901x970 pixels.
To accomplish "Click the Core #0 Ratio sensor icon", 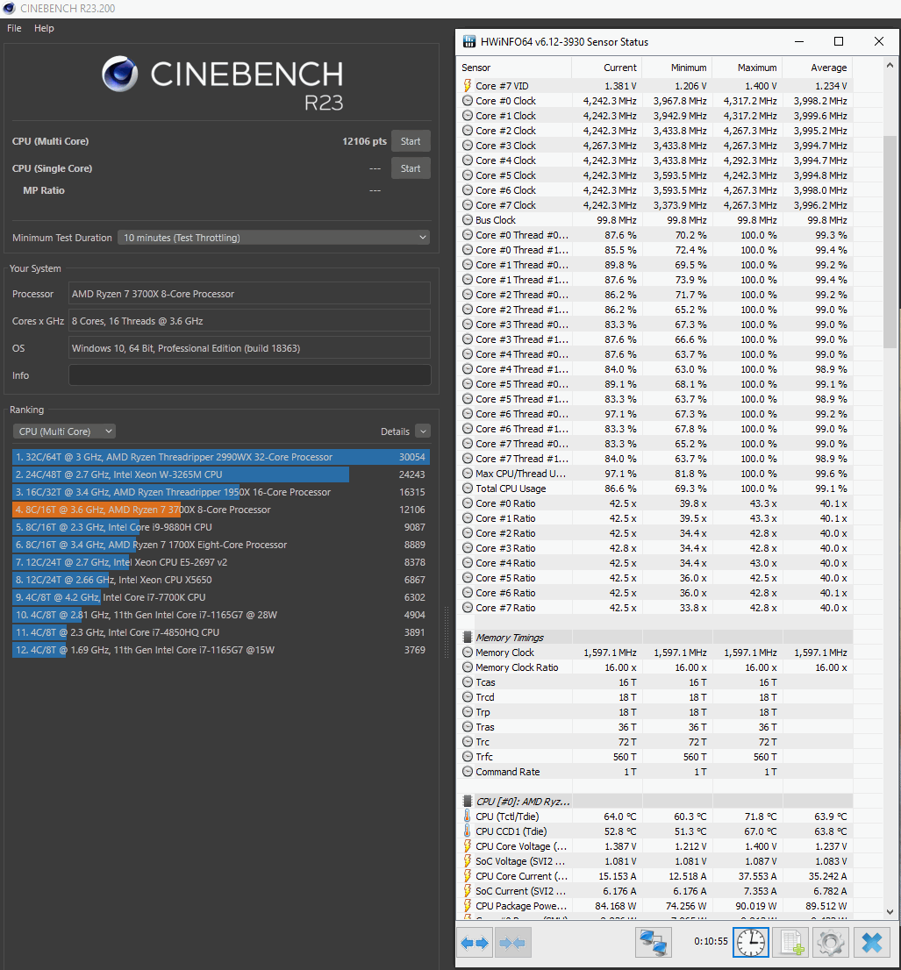I will 468,503.
